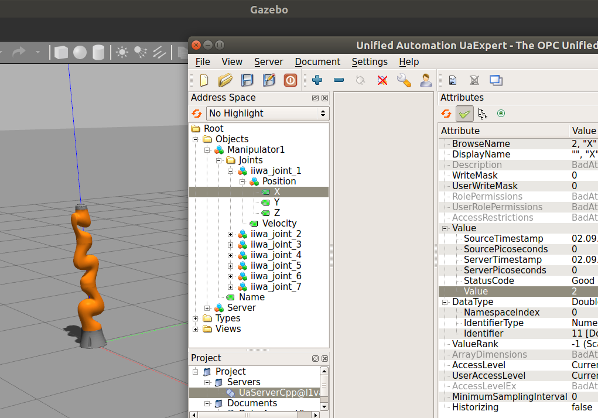
Task: Click the change user person icon
Action: click(426, 80)
